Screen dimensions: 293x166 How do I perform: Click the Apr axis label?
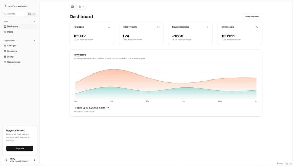click(184, 101)
